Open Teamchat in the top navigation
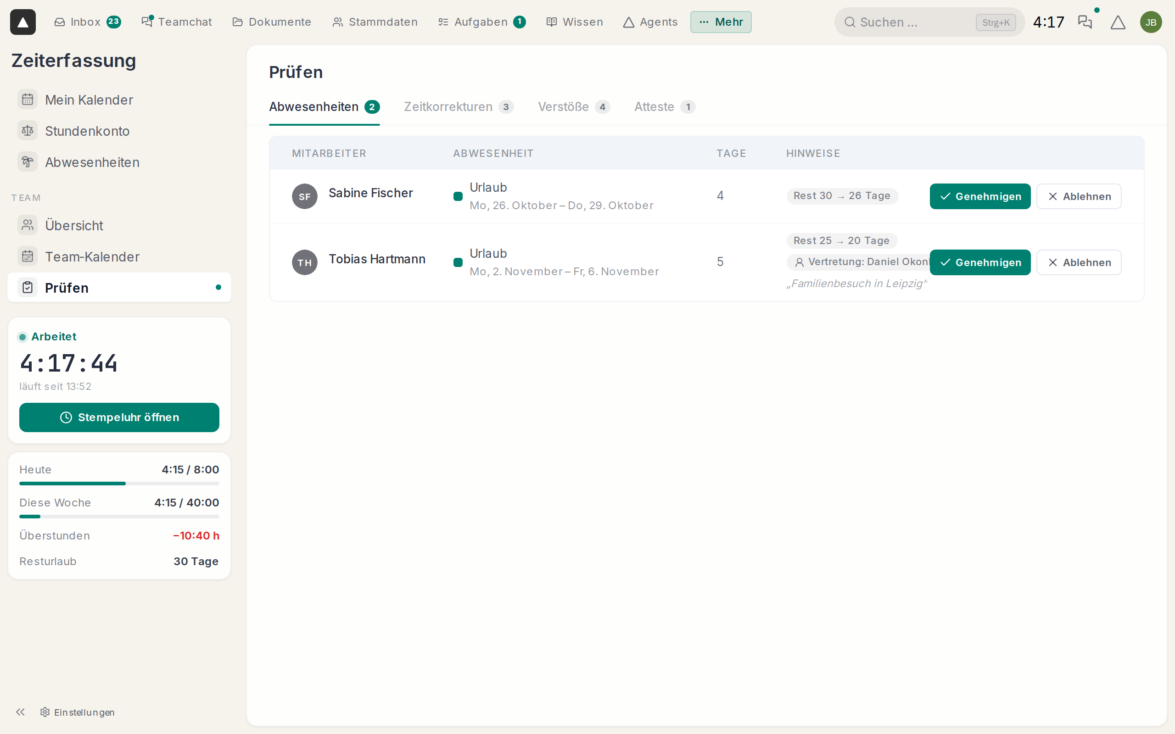1175x734 pixels. (x=177, y=22)
